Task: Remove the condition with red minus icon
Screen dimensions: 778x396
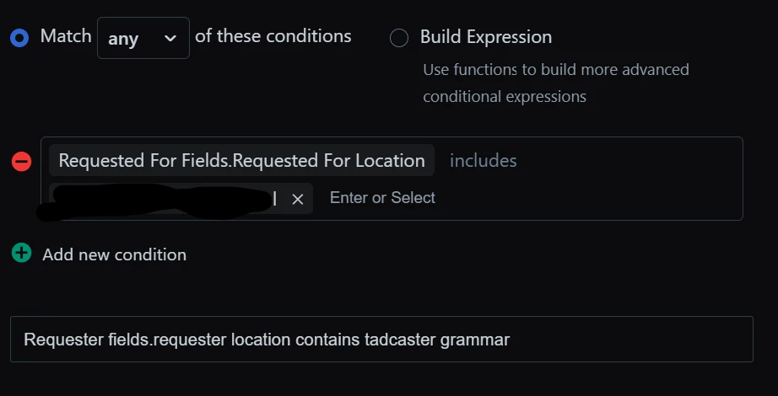Action: 21,162
